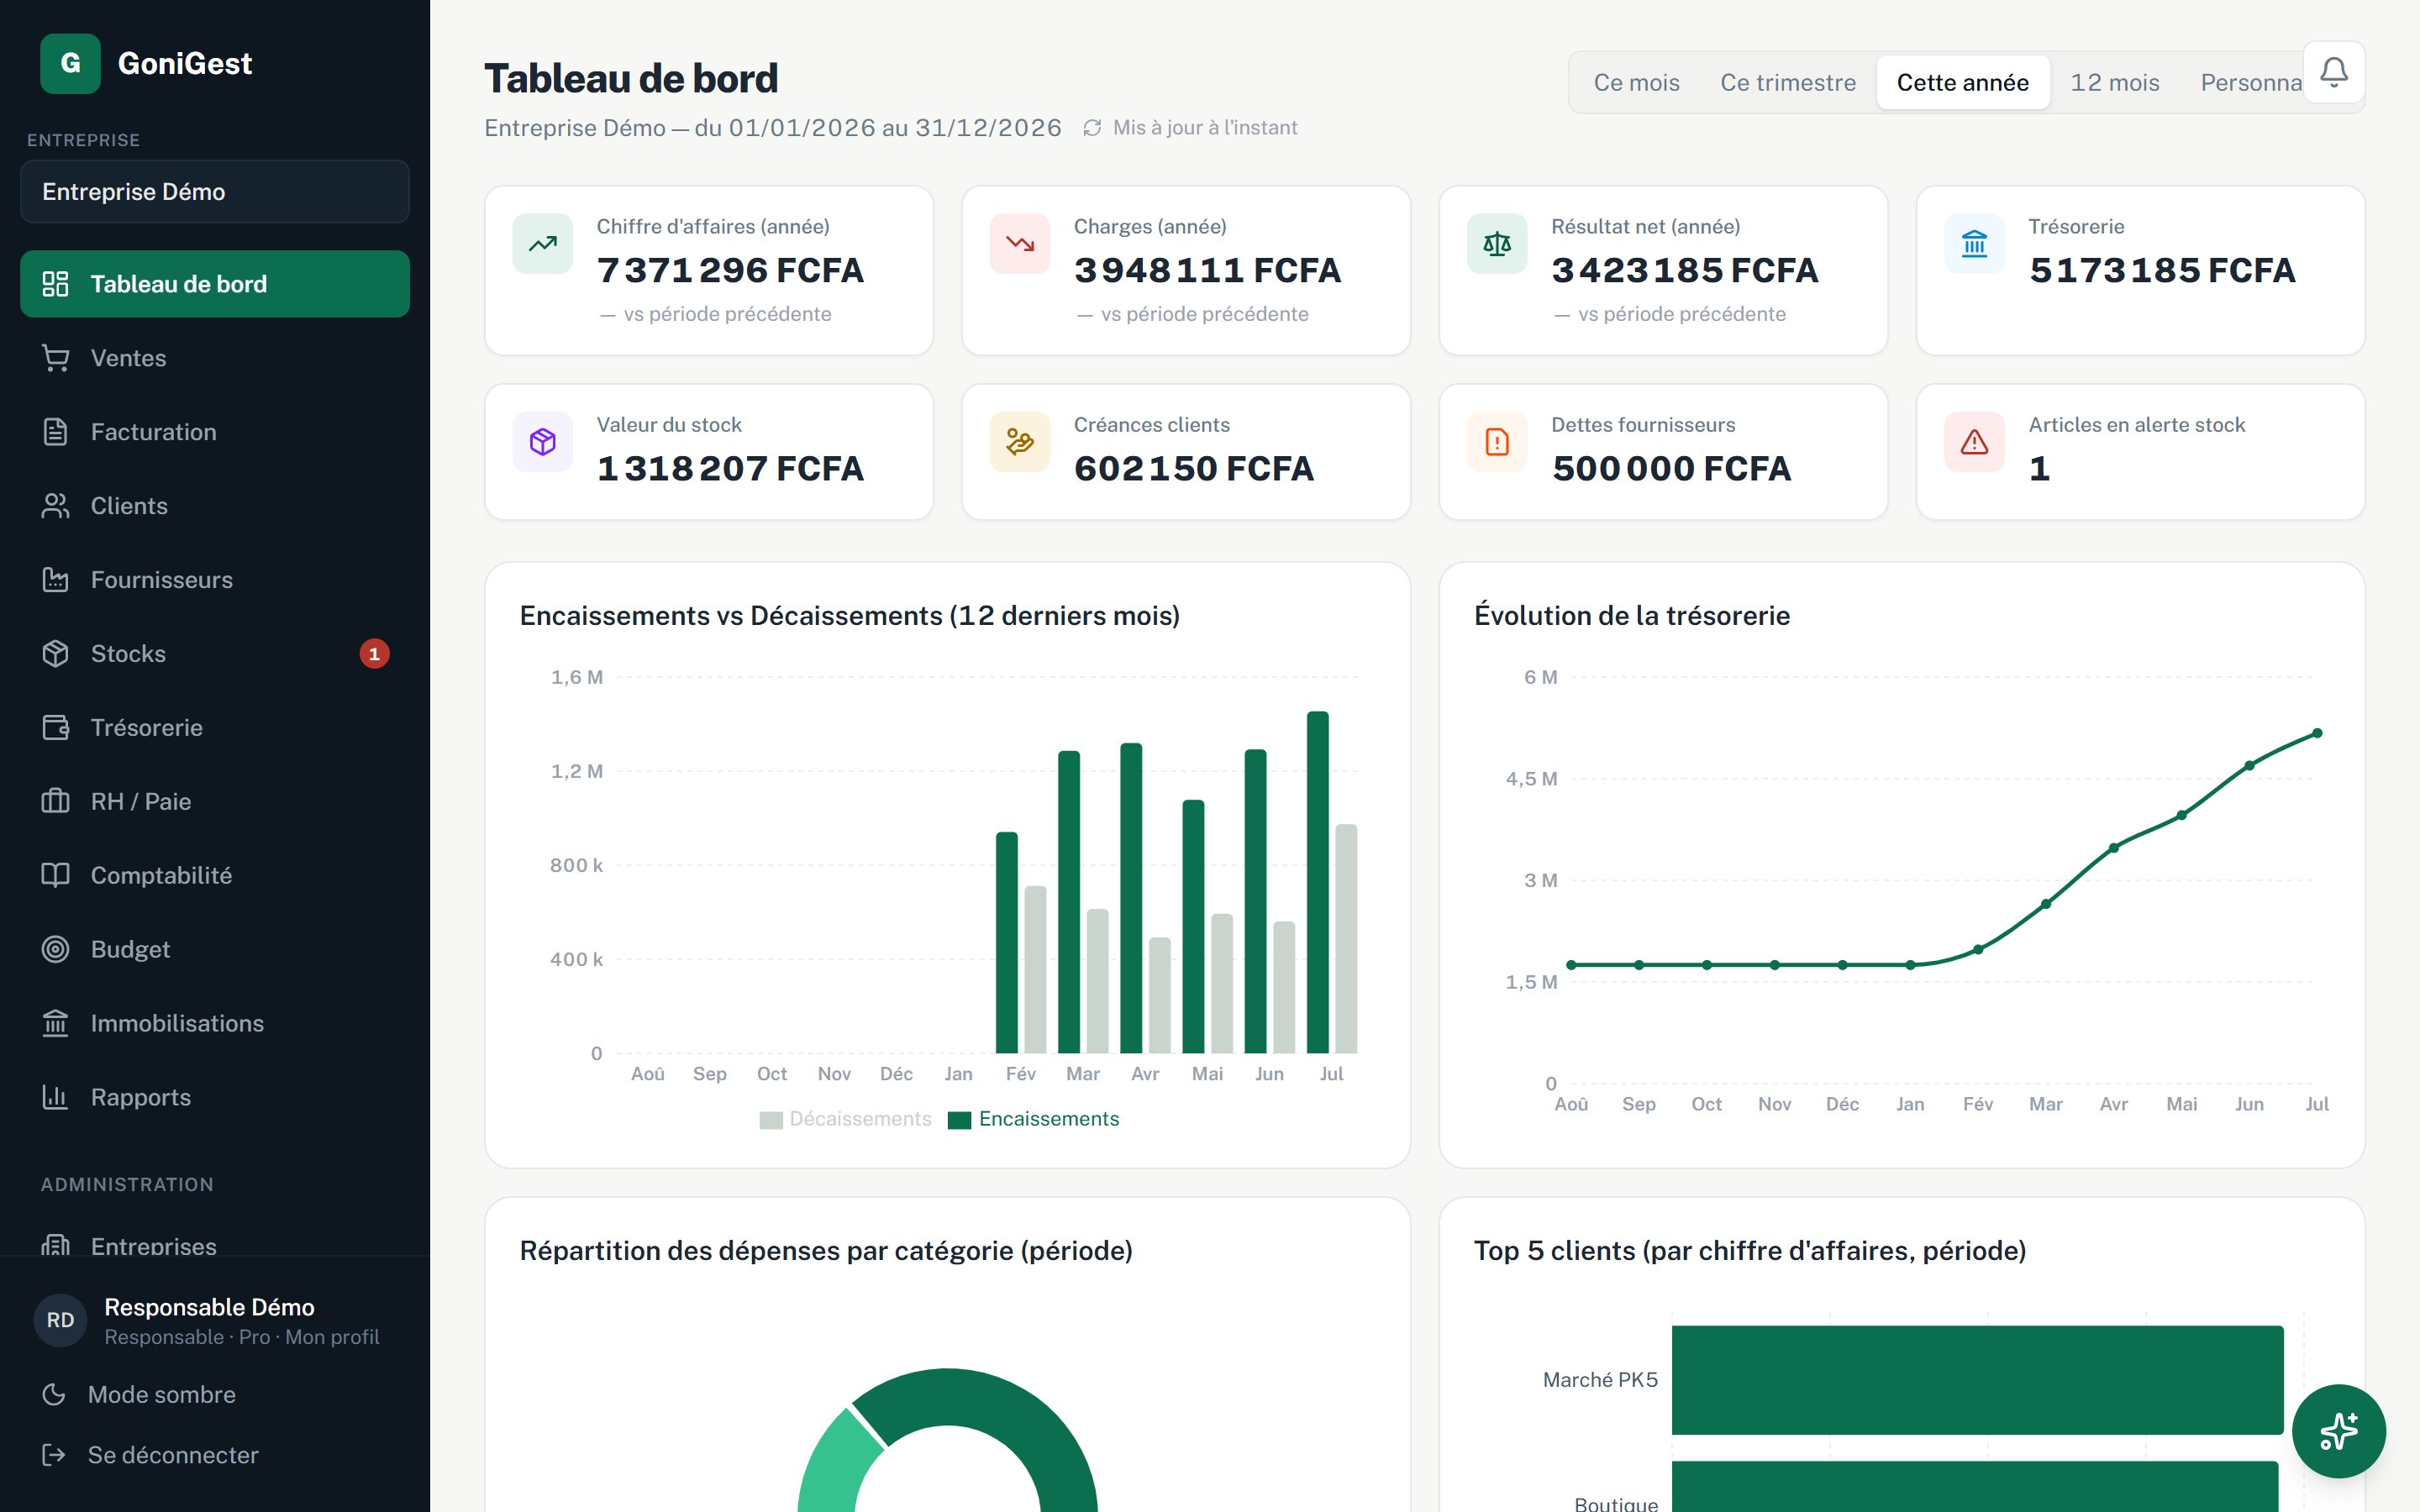The height and width of the screenshot is (1512, 2420).
Task: Click the Fév Décaissements light bar
Action: 1035,969
